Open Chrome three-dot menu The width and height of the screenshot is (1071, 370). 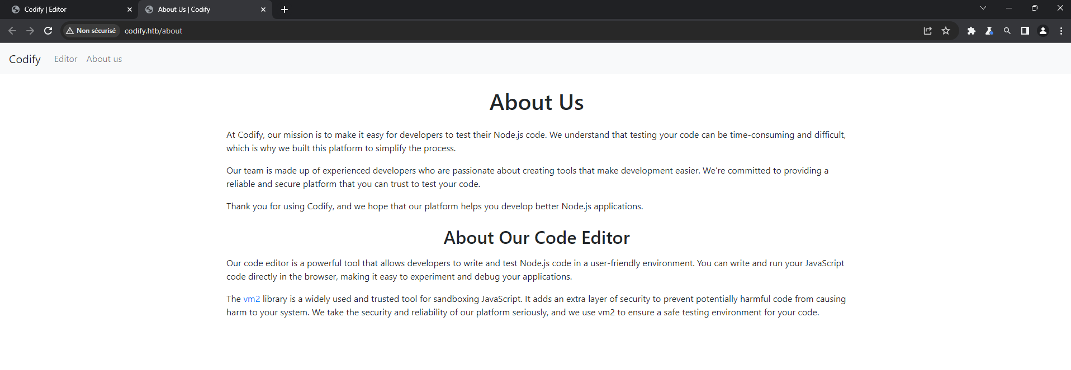(1061, 31)
